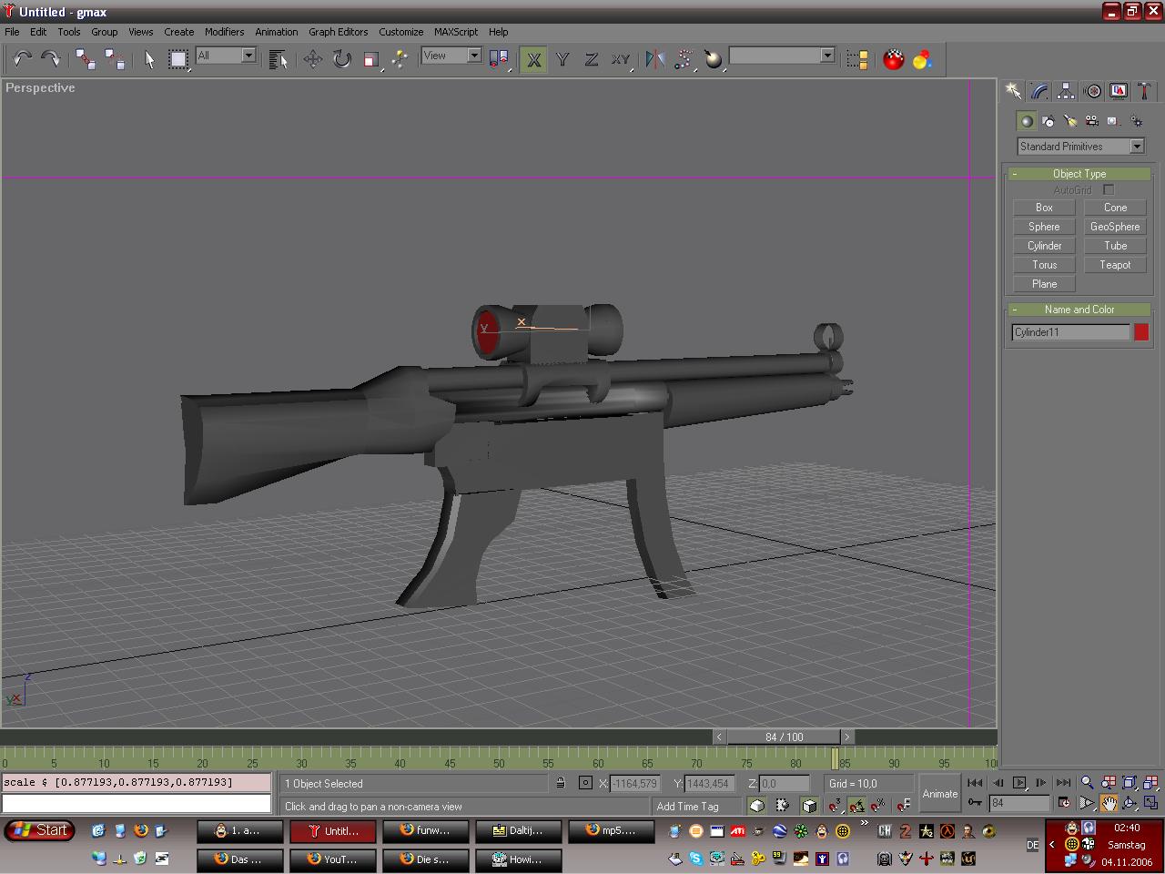Toggle the Selection Lock padlock

[561, 783]
